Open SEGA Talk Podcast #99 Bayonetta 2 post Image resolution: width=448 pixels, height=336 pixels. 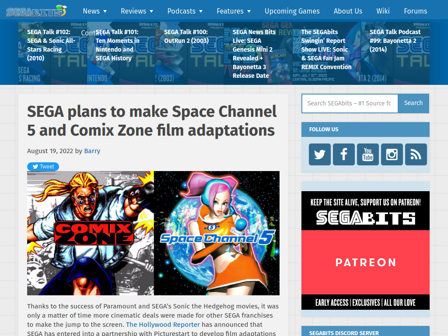pyautogui.click(x=395, y=53)
